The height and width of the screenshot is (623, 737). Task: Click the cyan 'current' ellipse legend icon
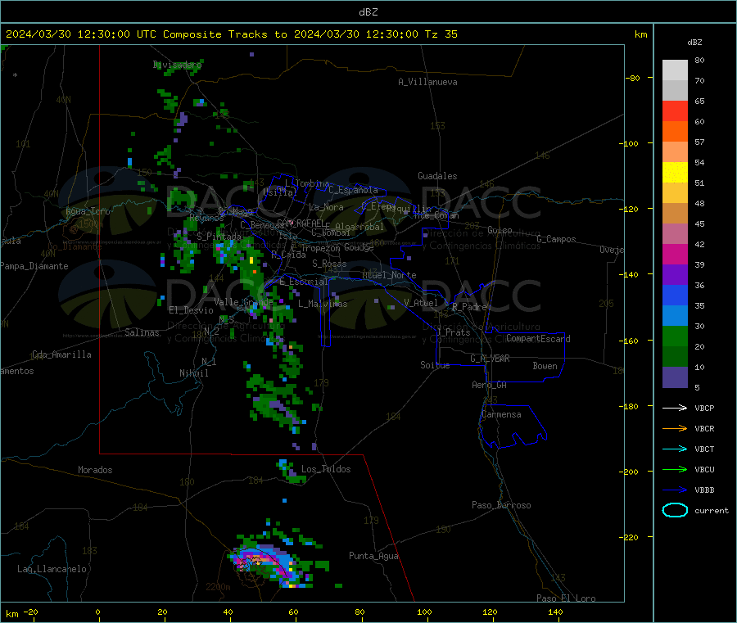[x=675, y=510]
